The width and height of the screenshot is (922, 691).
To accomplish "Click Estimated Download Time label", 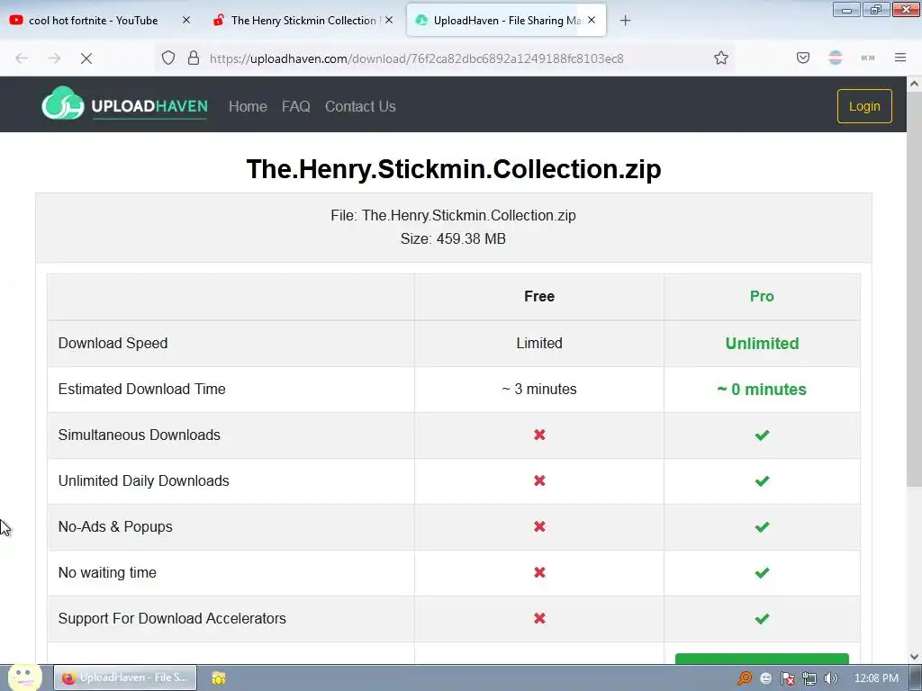I will click(x=141, y=389).
